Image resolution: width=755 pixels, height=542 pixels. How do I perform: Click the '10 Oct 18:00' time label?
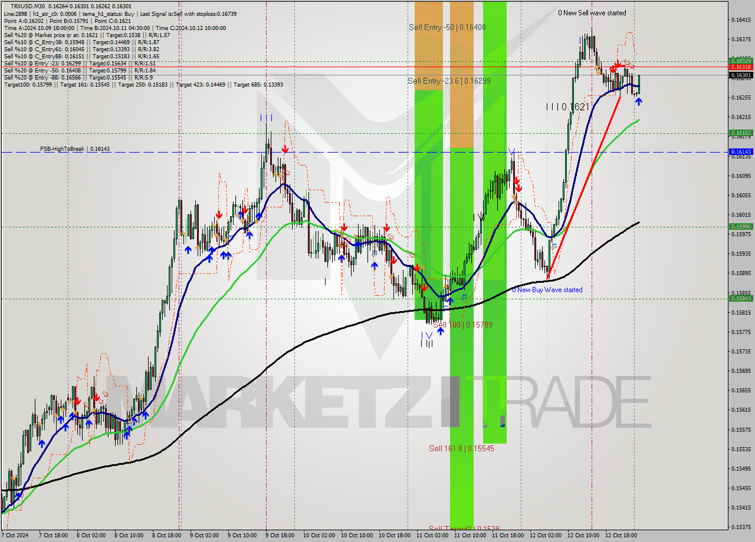[394, 536]
